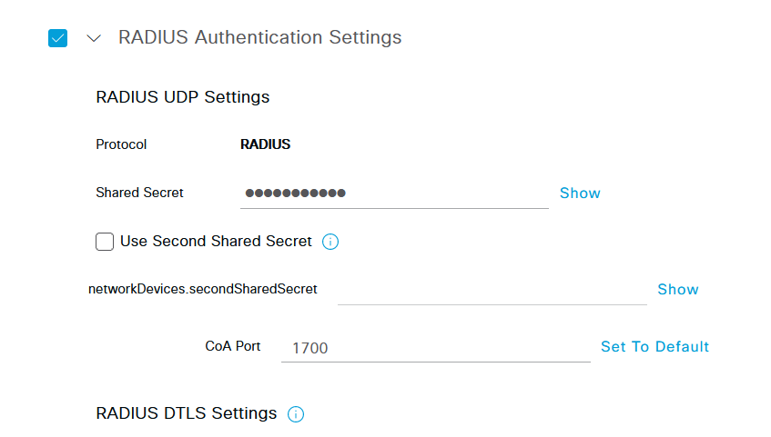
Task: Show the second shared secret value
Action: point(677,289)
